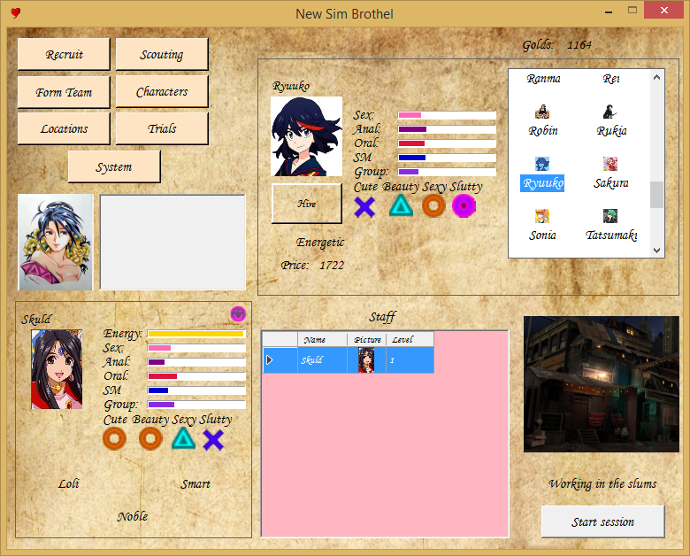Click Ryuuko's blue X Cute rating icon
The image size is (690, 556).
pyautogui.click(x=364, y=207)
